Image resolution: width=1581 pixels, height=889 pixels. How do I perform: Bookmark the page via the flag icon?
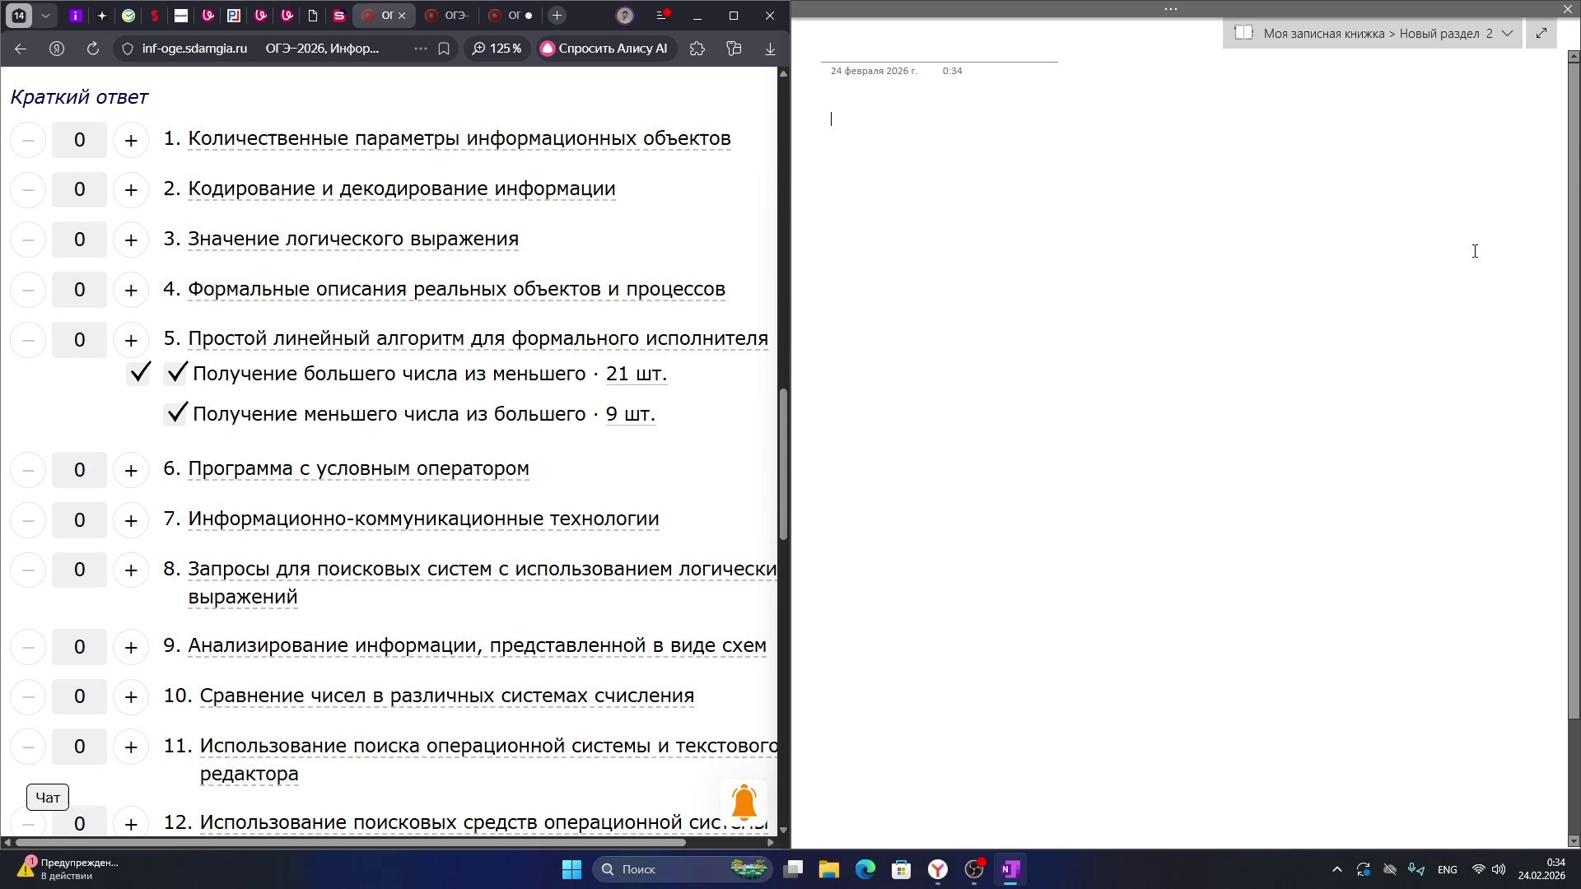445,49
